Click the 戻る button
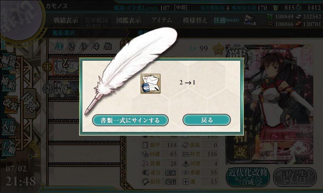 click(207, 120)
